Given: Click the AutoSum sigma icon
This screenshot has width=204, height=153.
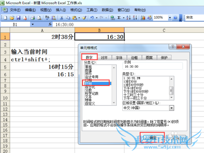Looking at the screenshot, I should pos(119,18).
